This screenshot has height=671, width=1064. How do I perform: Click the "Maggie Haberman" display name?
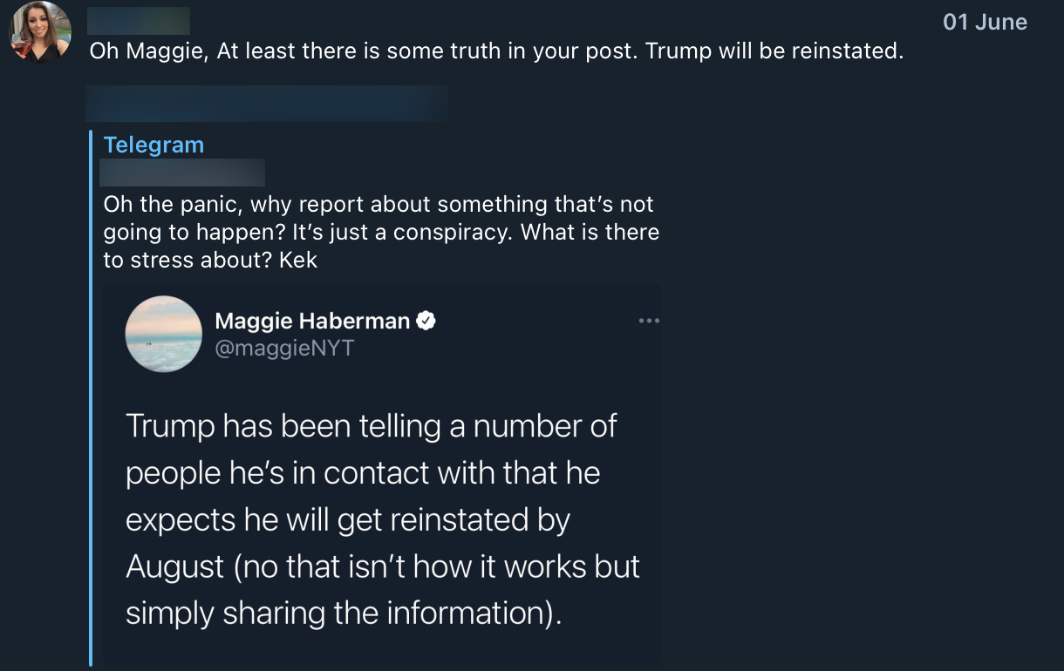312,321
